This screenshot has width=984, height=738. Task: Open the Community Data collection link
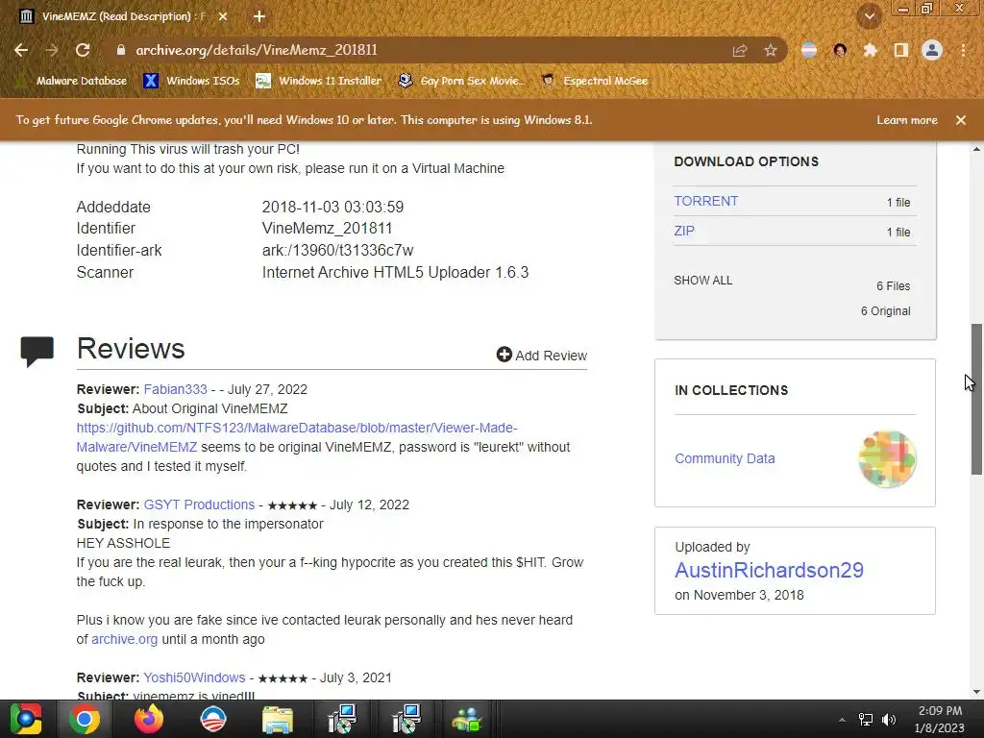pyautogui.click(x=725, y=458)
